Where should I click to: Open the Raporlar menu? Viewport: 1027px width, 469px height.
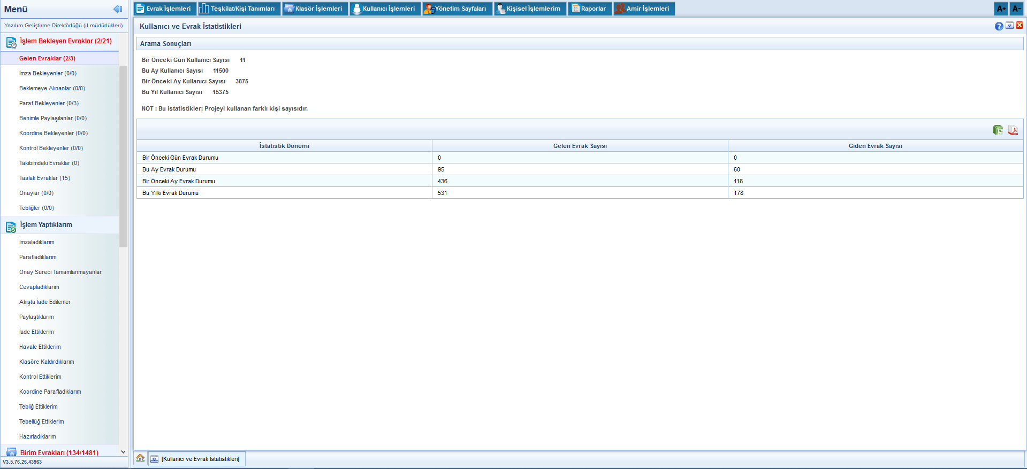click(589, 9)
